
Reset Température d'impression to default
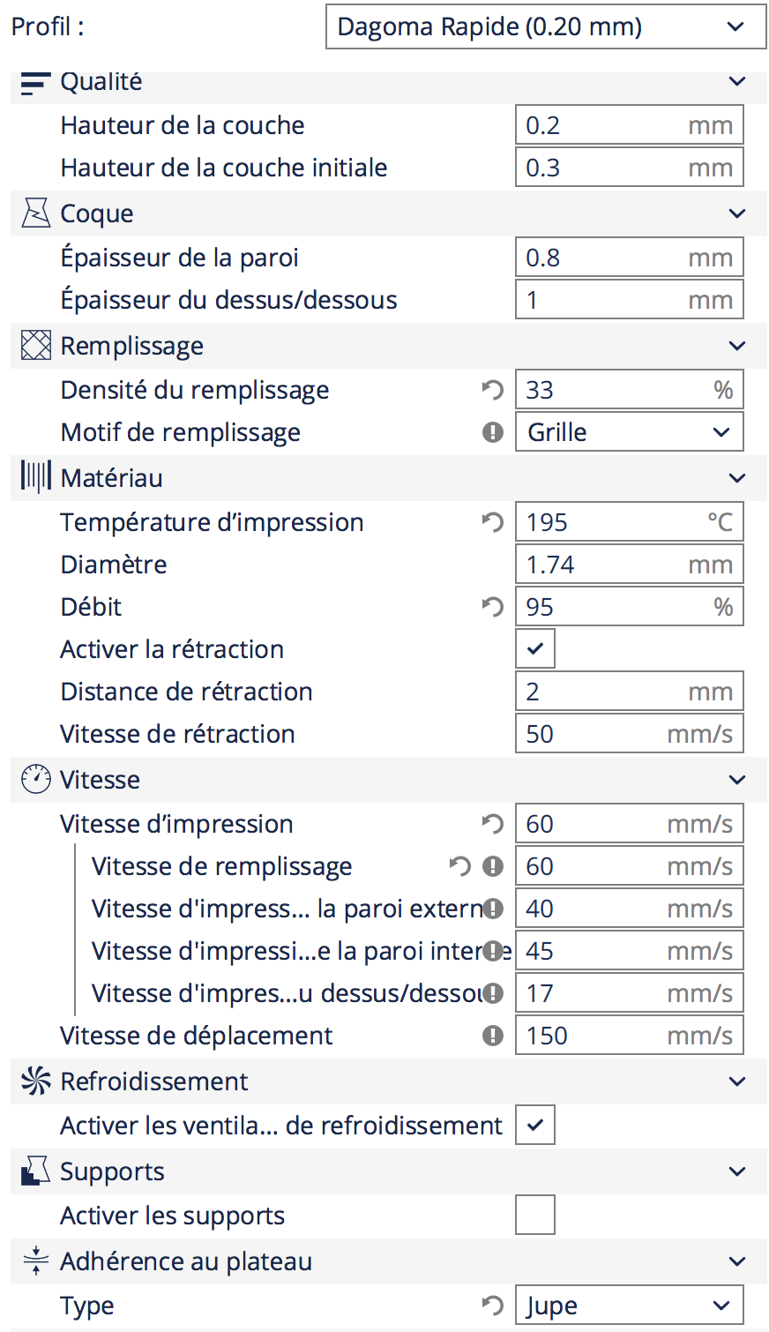click(x=492, y=522)
